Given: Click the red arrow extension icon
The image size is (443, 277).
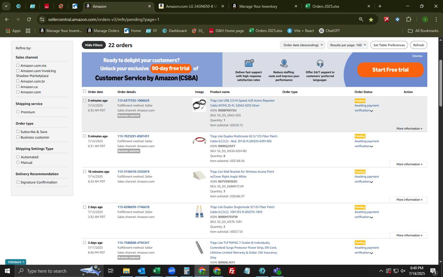Looking at the screenshot, I should (386, 19).
